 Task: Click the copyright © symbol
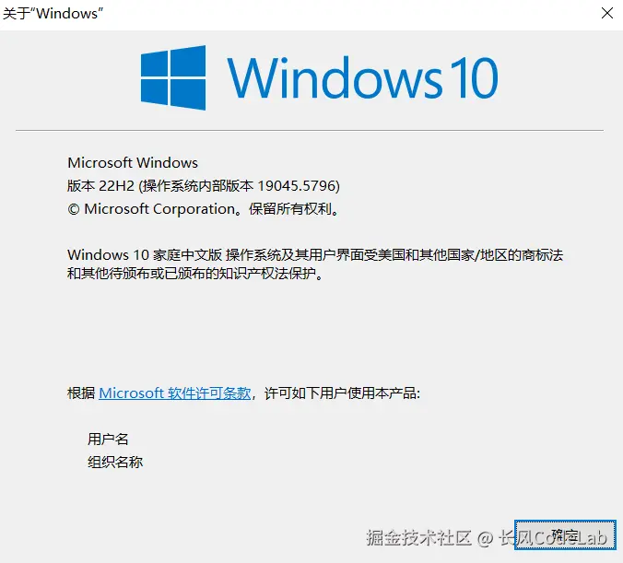tap(74, 209)
